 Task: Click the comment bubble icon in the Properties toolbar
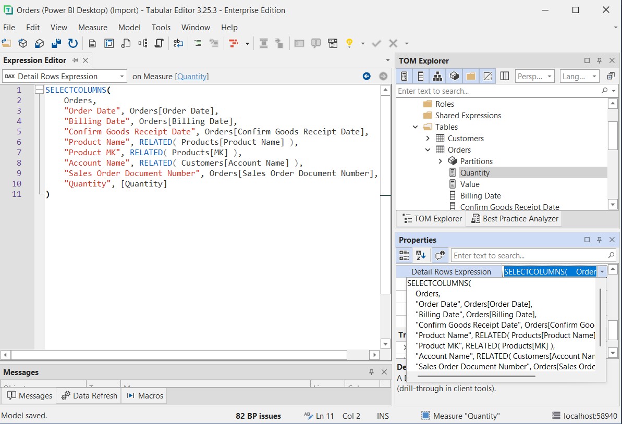[439, 255]
